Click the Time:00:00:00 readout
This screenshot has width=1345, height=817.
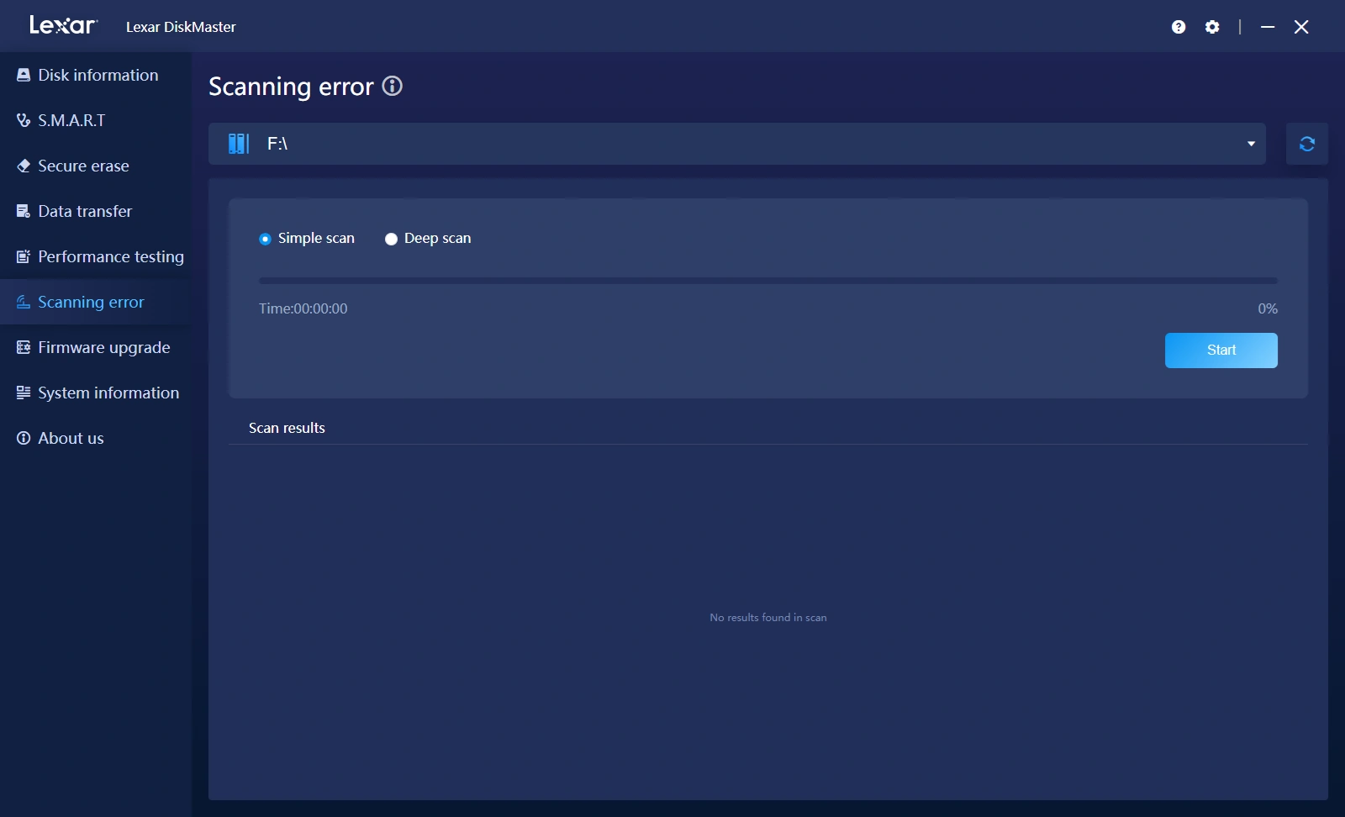click(x=303, y=308)
